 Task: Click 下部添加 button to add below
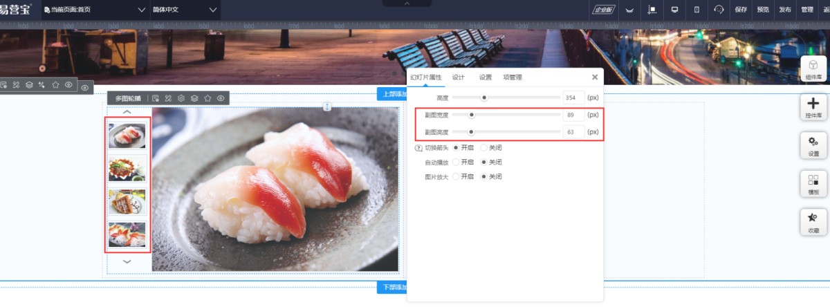392,287
